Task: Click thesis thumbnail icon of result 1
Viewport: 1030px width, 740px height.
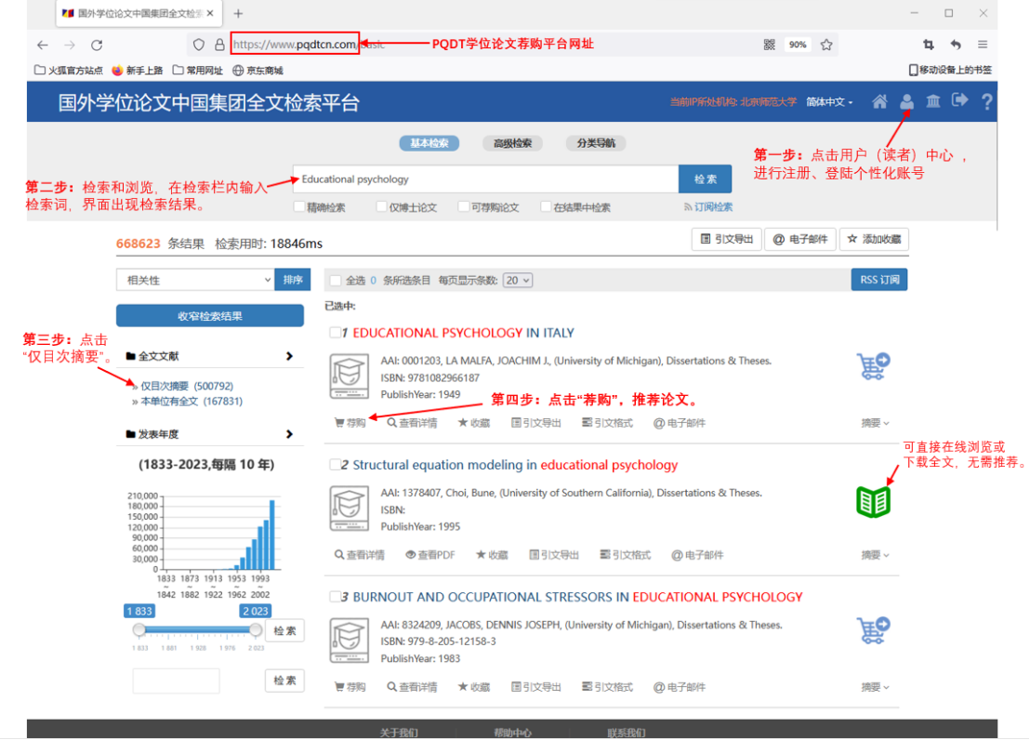Action: (349, 377)
